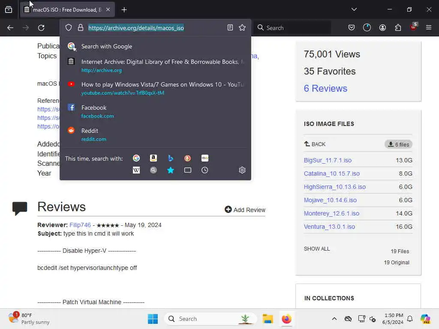Download all 6 files
This screenshot has height=329, width=439.
pos(398,144)
